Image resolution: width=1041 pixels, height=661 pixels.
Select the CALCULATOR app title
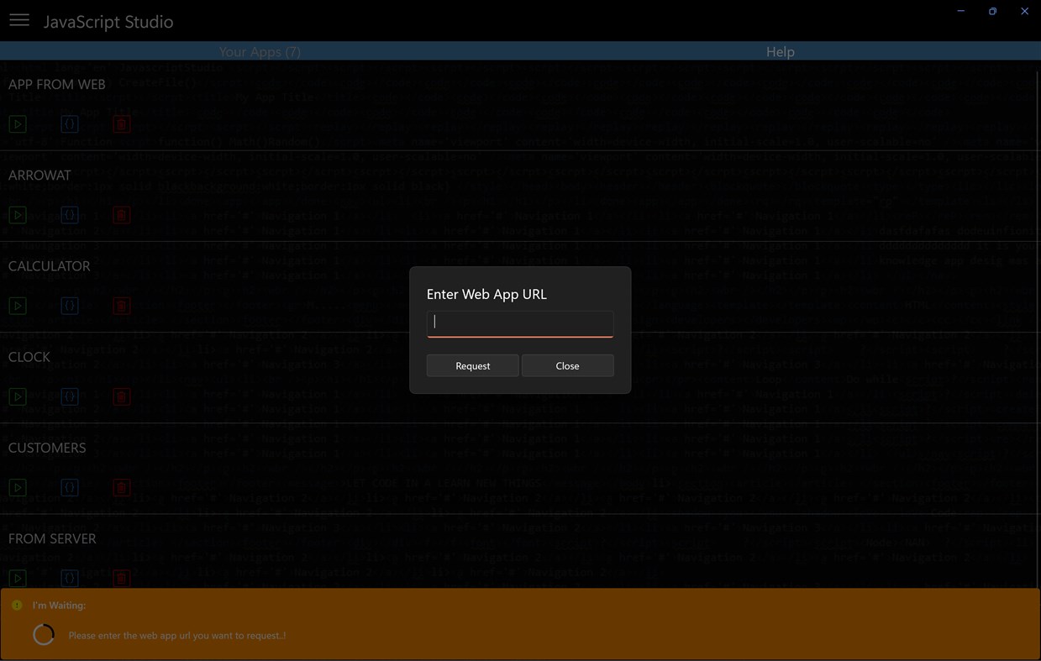(x=49, y=265)
